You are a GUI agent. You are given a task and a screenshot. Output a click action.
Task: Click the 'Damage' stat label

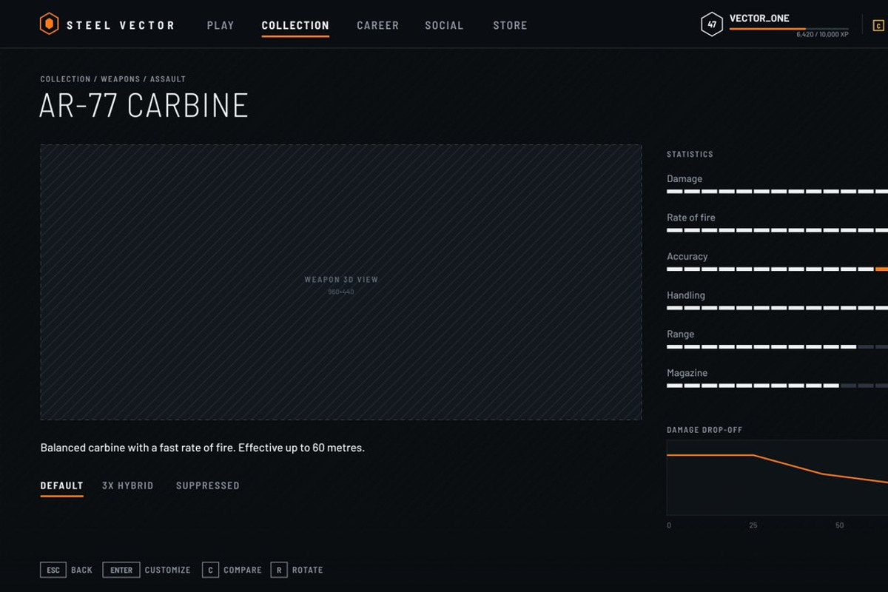684,179
